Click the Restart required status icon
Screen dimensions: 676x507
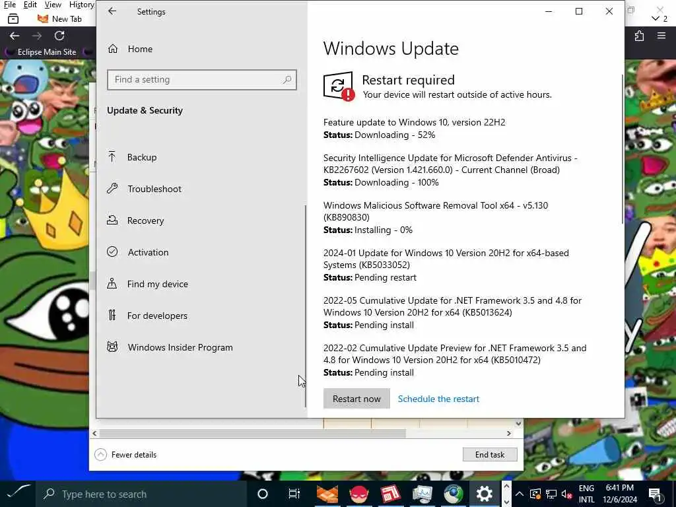coord(339,86)
